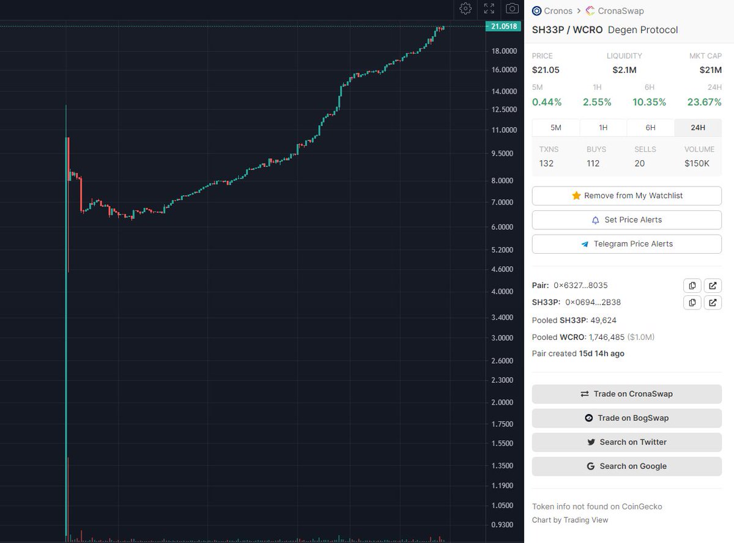Click the 2.55% 1H change
Image resolution: width=734 pixels, height=543 pixels.
[597, 102]
